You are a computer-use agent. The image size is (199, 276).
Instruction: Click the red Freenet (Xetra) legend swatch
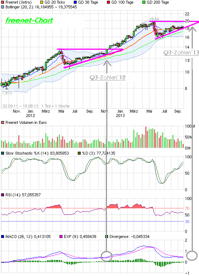tap(3, 3)
